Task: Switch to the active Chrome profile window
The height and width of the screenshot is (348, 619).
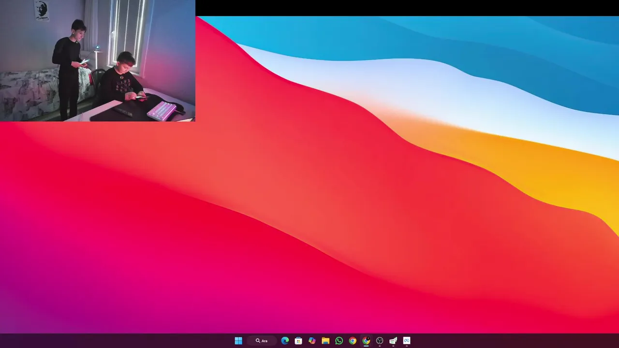Action: click(x=366, y=341)
